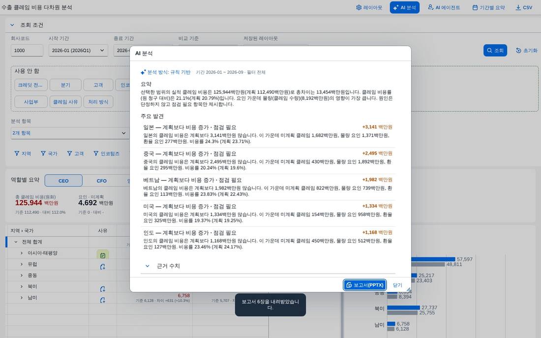Click the +1,168 백만원 value

point(377,232)
